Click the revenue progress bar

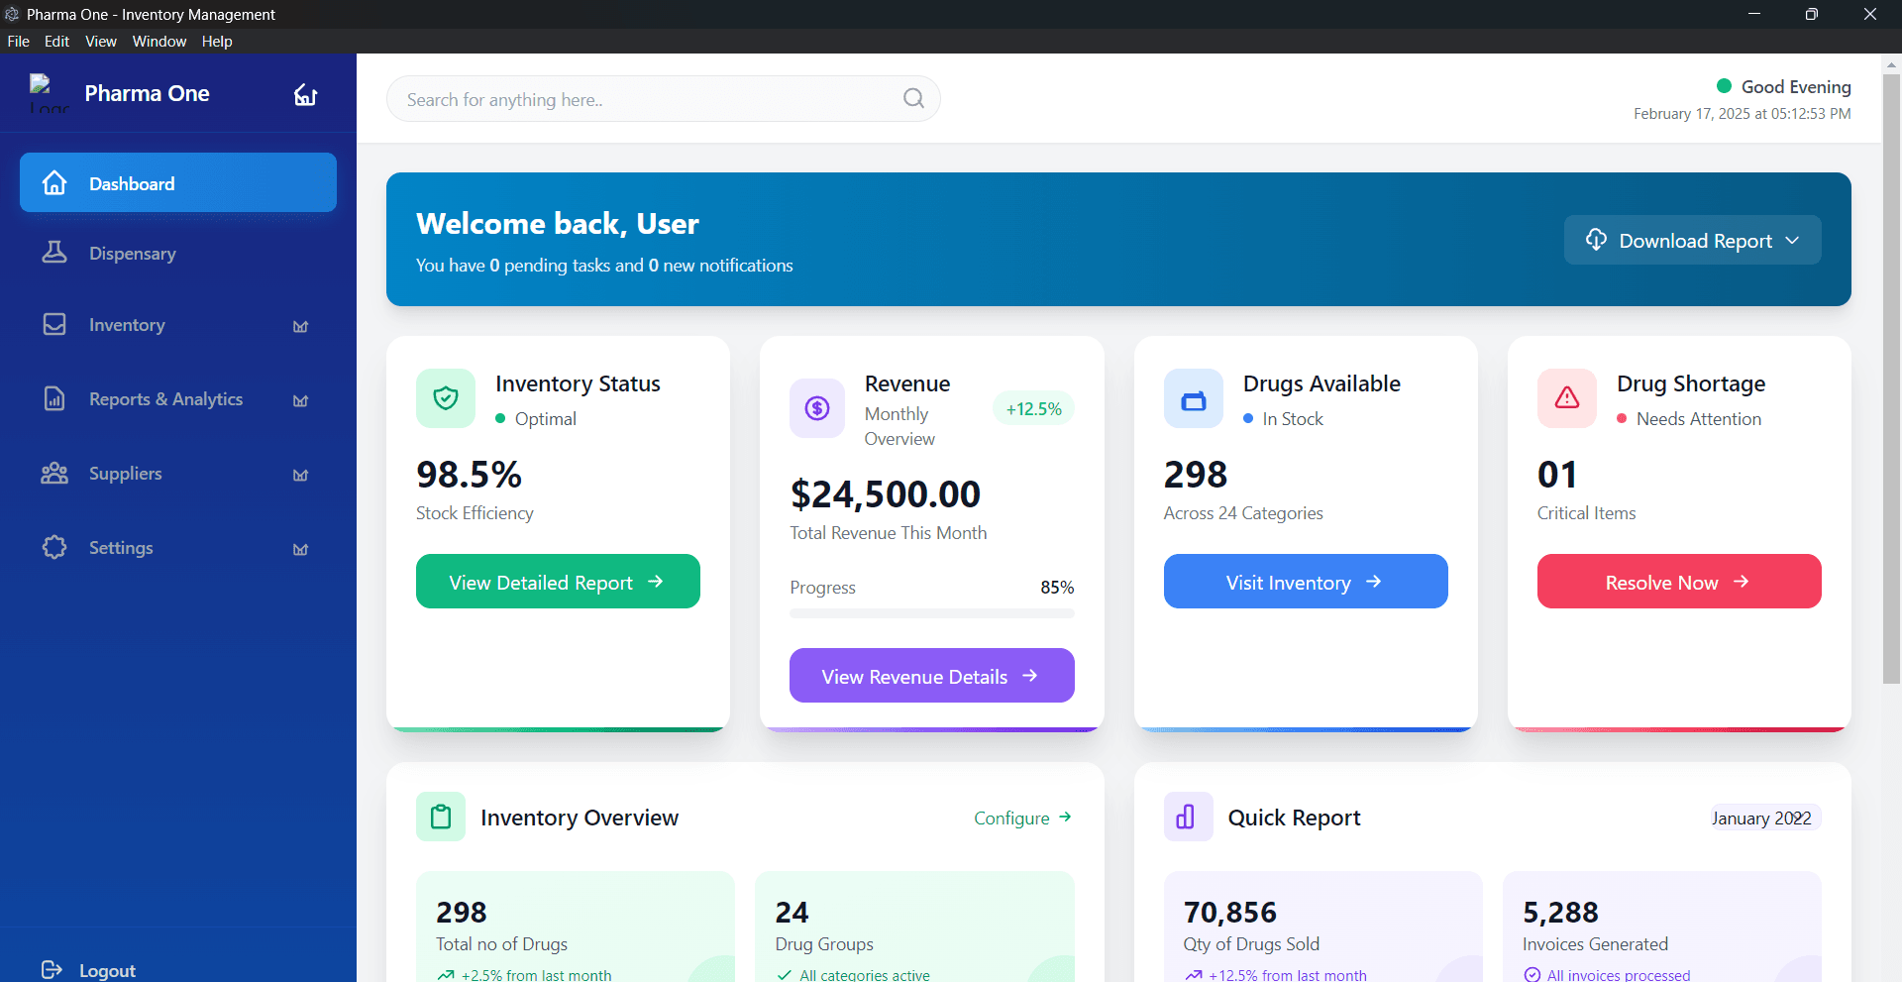[x=932, y=613]
